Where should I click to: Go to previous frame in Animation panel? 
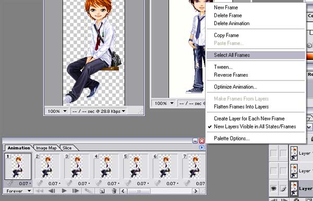tap(52, 191)
